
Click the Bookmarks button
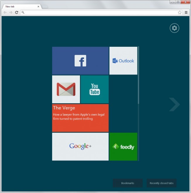[128, 183]
